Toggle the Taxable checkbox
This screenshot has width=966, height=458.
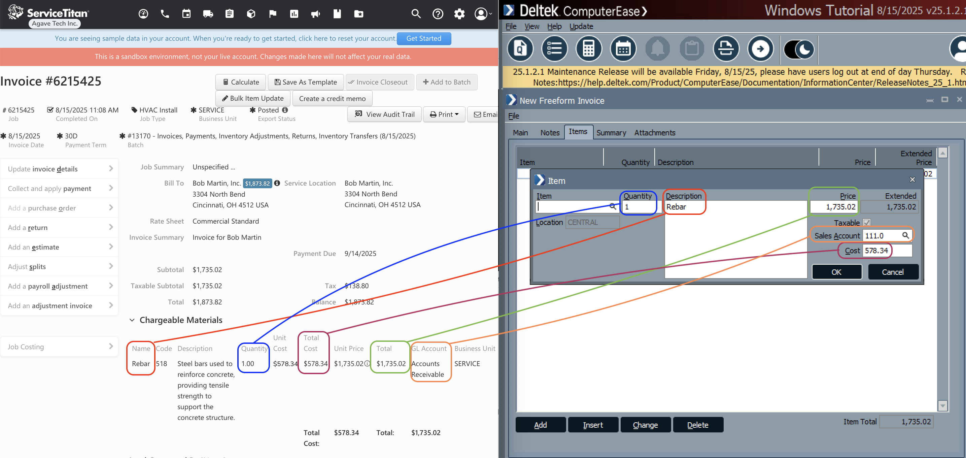click(x=867, y=223)
